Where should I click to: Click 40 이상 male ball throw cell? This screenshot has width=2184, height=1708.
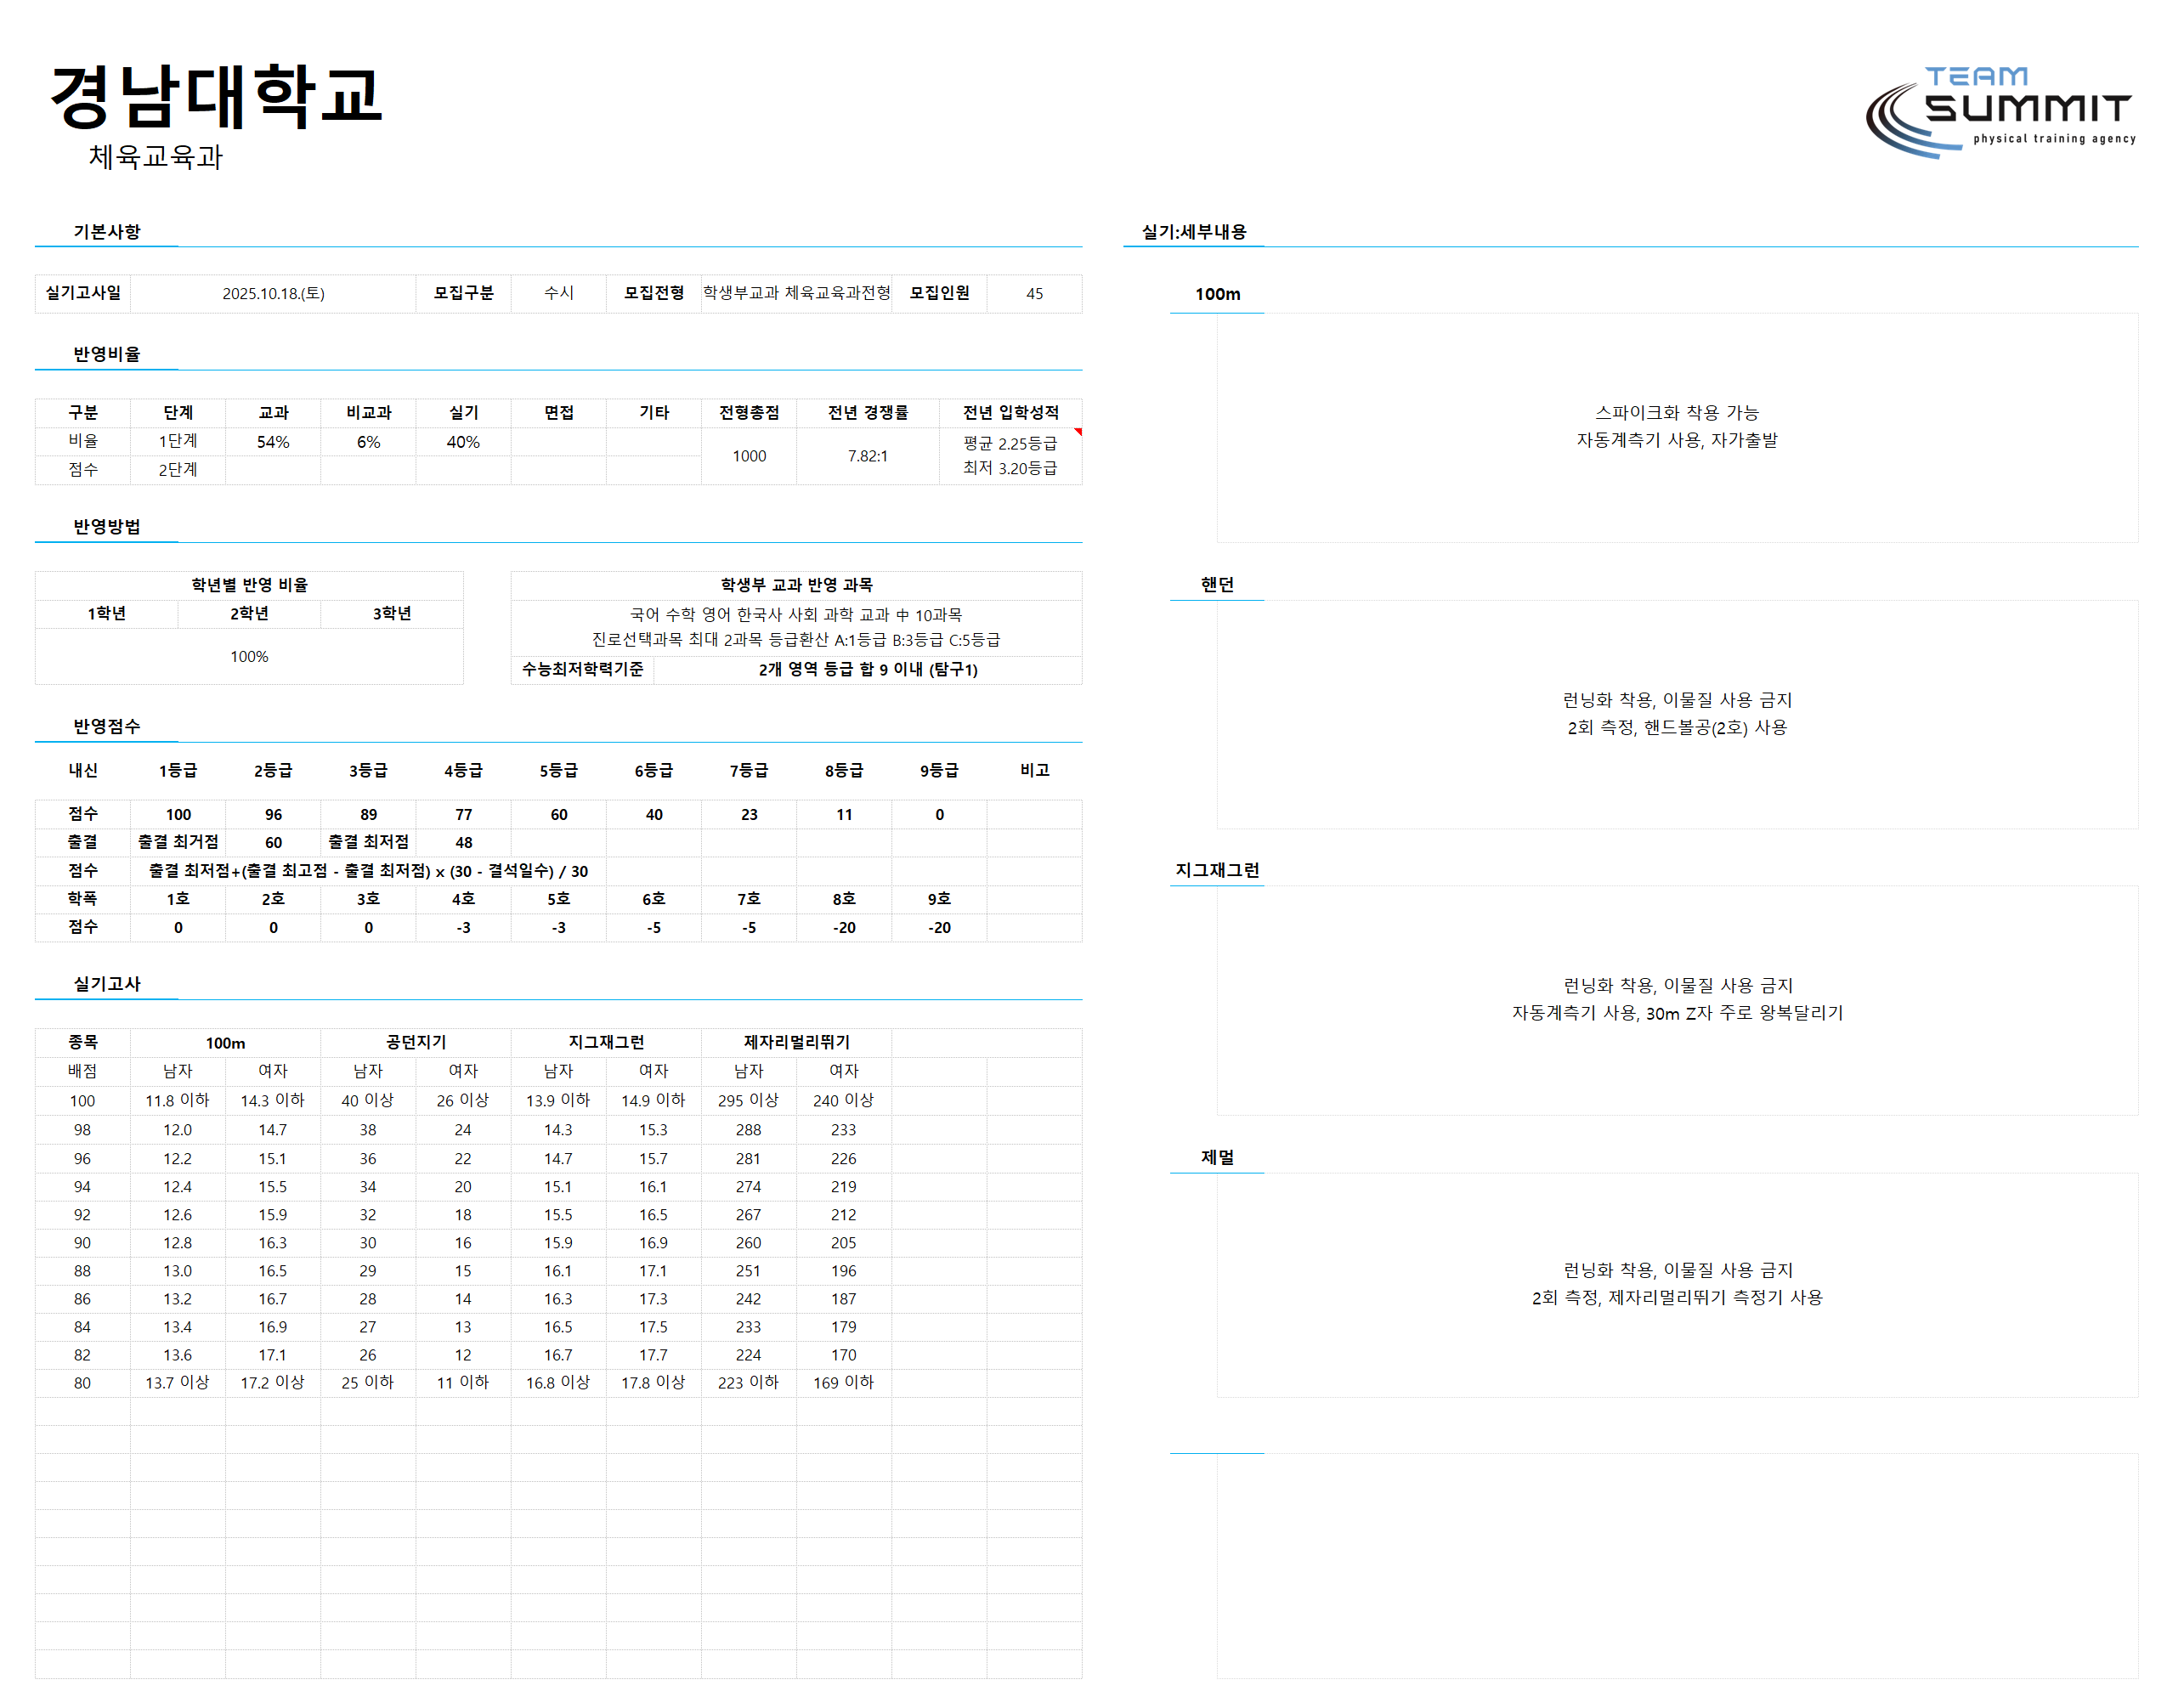[368, 1100]
